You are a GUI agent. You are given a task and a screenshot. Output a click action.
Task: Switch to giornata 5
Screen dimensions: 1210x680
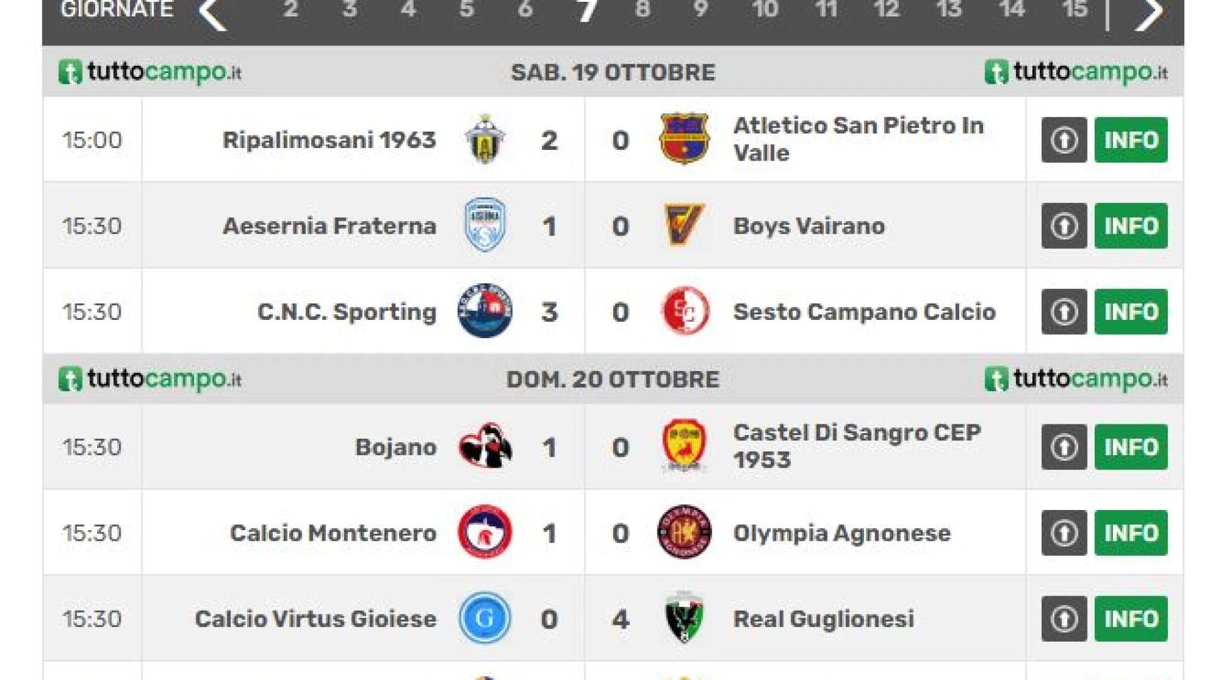coord(466,9)
